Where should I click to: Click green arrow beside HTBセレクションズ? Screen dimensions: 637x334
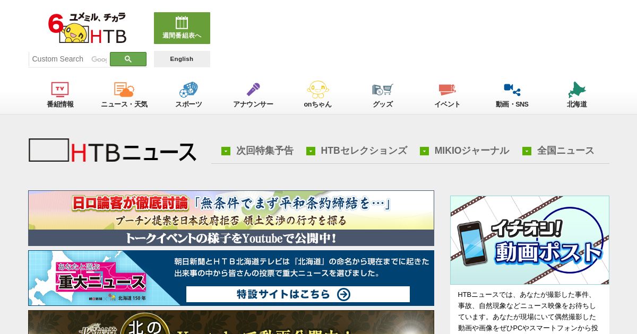point(311,151)
